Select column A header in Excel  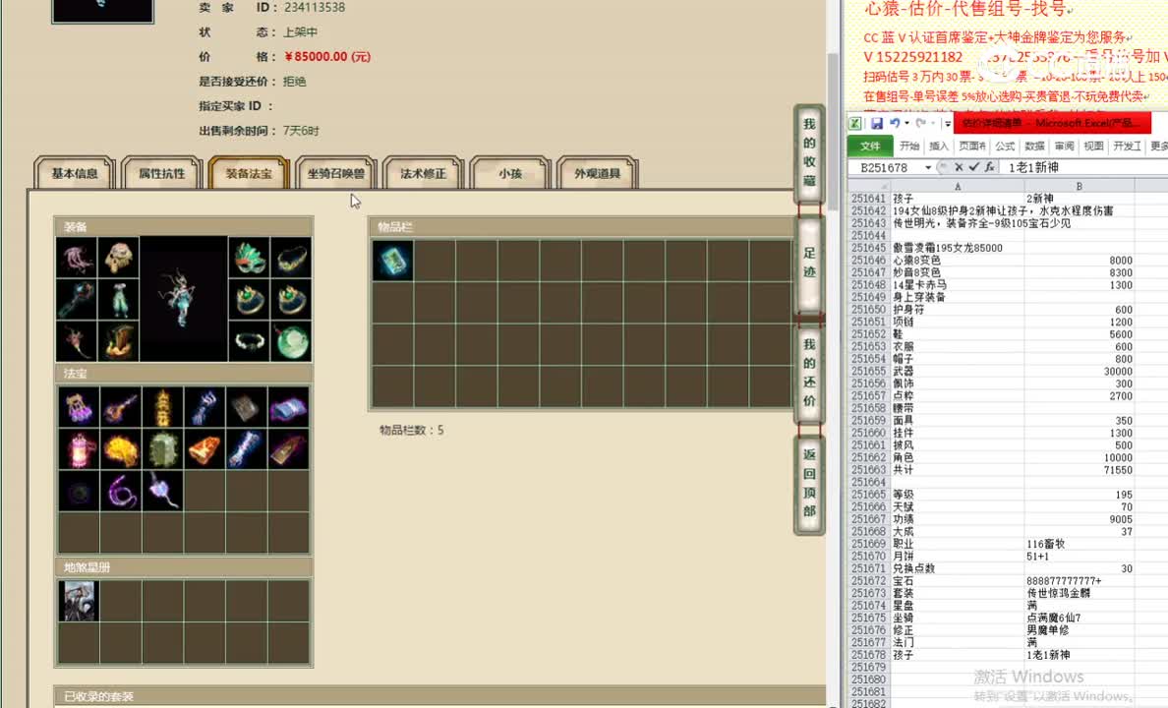pyautogui.click(x=958, y=186)
